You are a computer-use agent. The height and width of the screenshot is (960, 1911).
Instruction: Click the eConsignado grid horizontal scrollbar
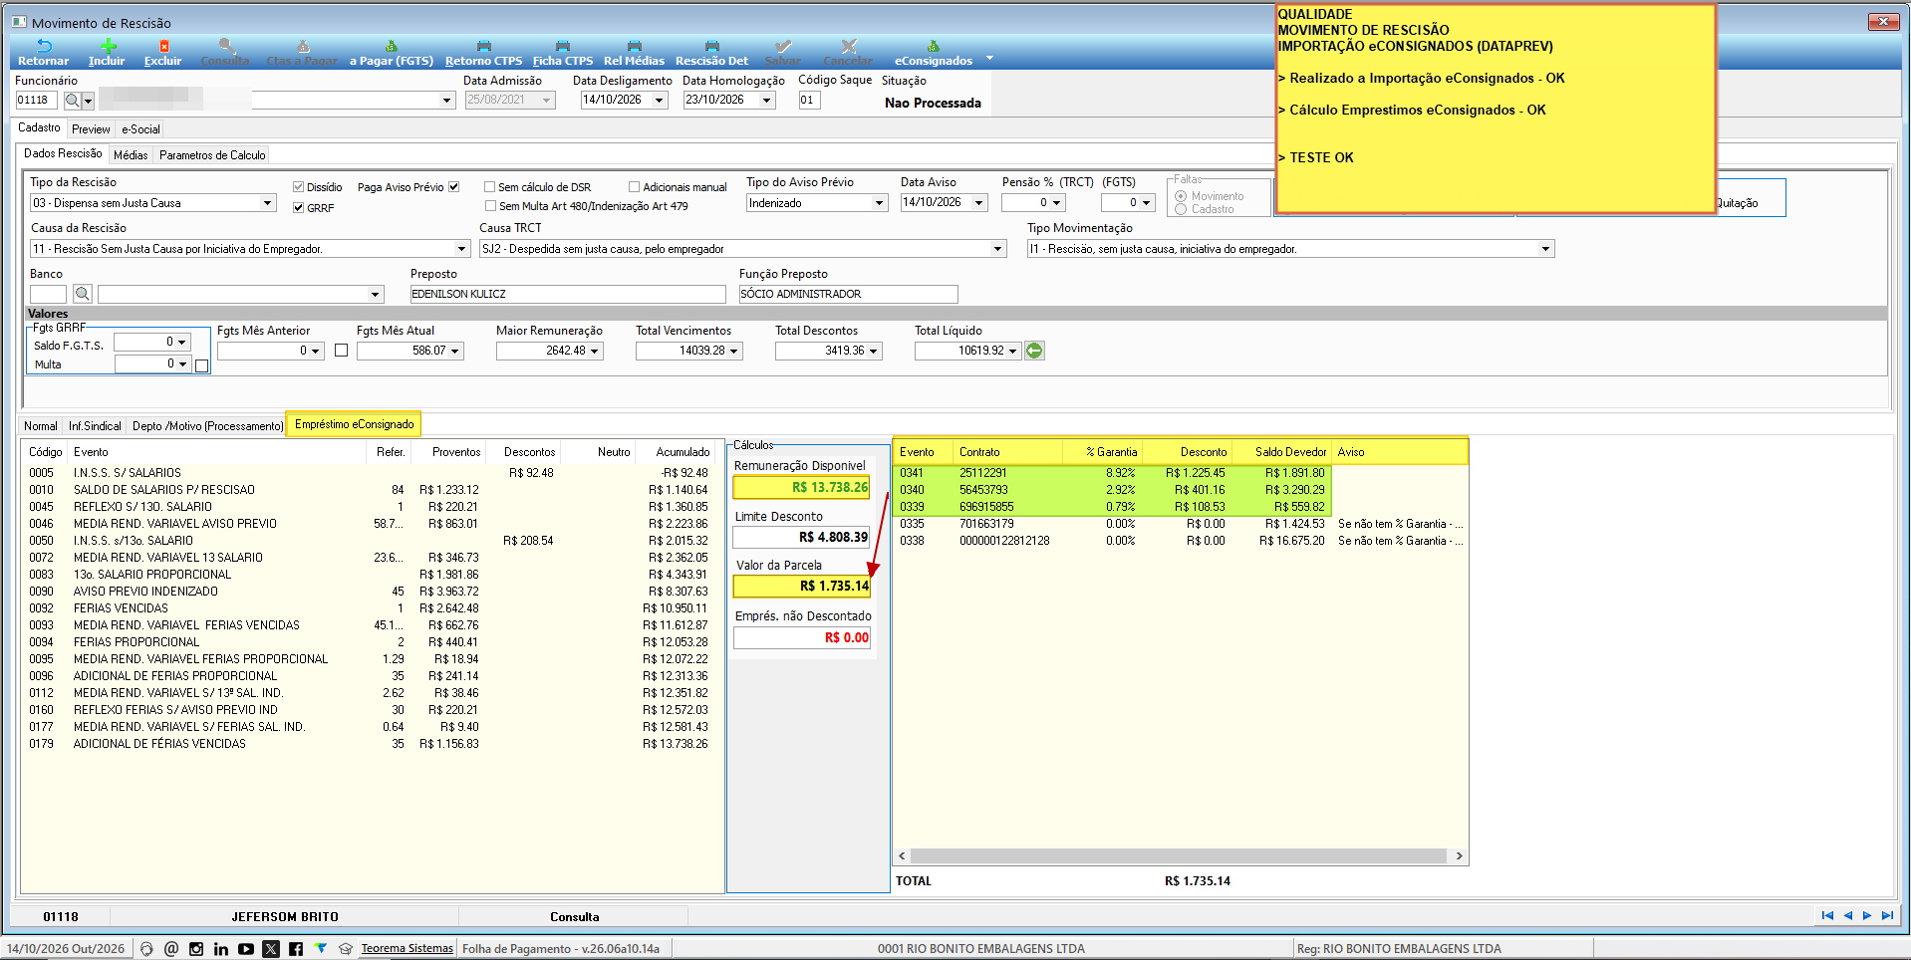[x=1181, y=856]
